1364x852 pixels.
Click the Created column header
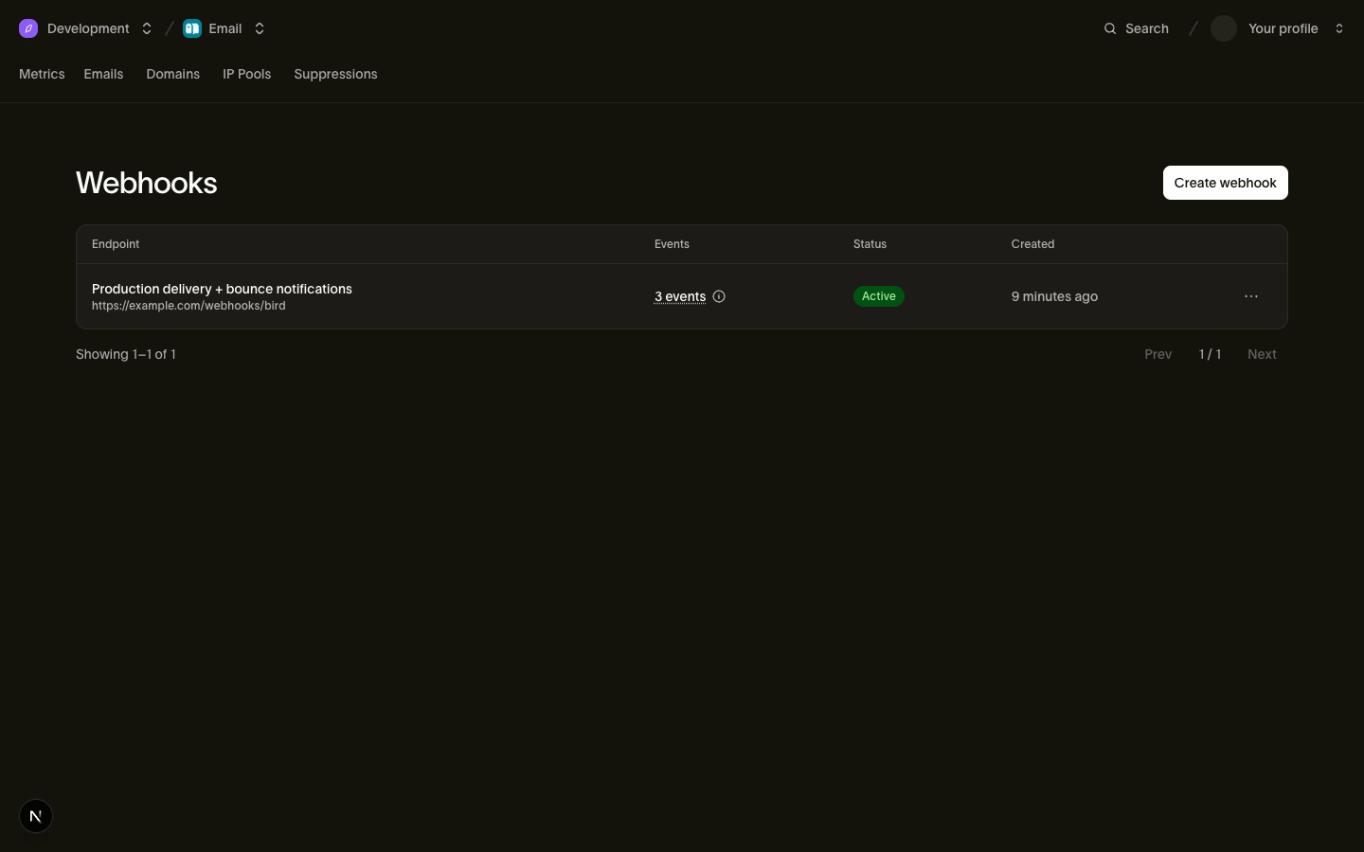(1032, 244)
